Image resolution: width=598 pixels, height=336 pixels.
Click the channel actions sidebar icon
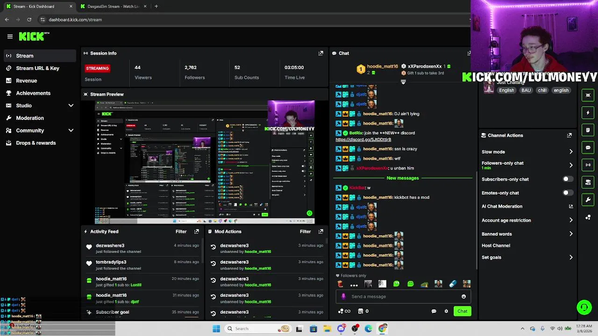(588, 182)
